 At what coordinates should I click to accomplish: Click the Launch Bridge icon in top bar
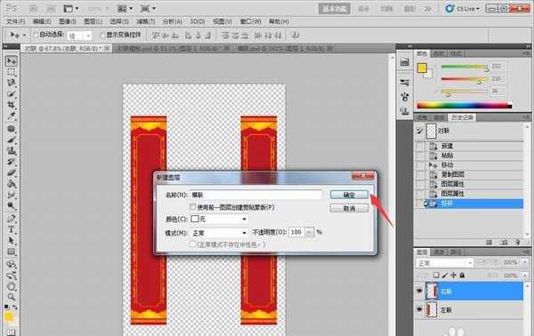click(x=34, y=9)
